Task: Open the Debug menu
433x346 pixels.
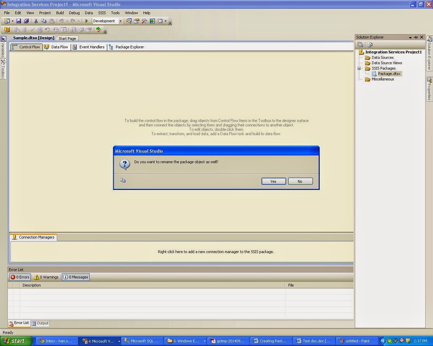Action: (x=74, y=13)
